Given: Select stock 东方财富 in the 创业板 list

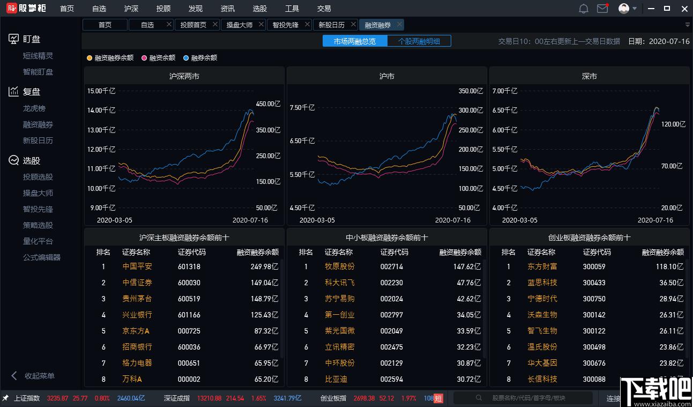Looking at the screenshot, I should (542, 267).
